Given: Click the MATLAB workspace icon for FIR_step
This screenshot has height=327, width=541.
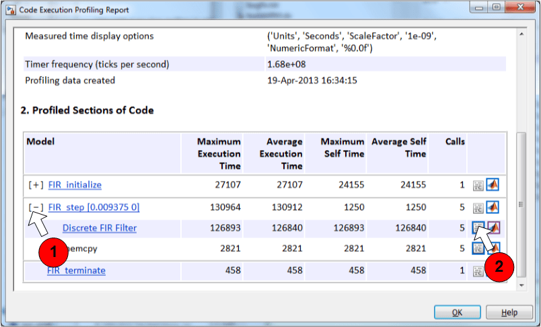Looking at the screenshot, I should point(493,207).
